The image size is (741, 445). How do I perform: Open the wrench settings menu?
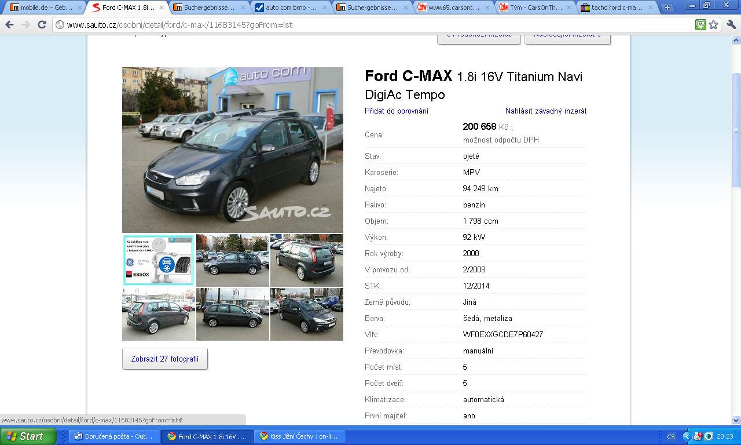point(731,25)
